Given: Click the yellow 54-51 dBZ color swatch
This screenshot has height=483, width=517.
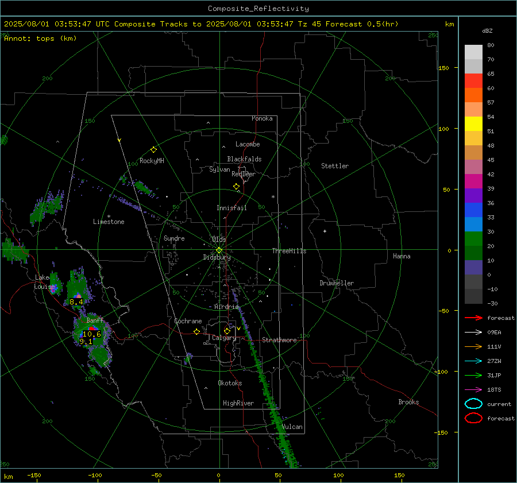Looking at the screenshot, I should 473,123.
